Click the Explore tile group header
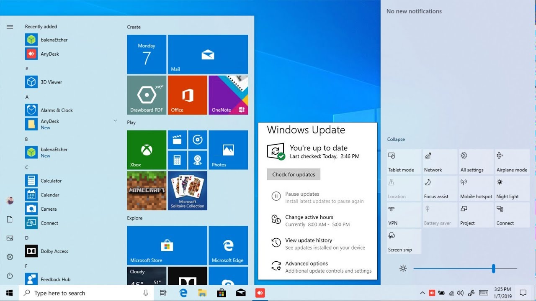This screenshot has height=301, width=536. (x=135, y=218)
